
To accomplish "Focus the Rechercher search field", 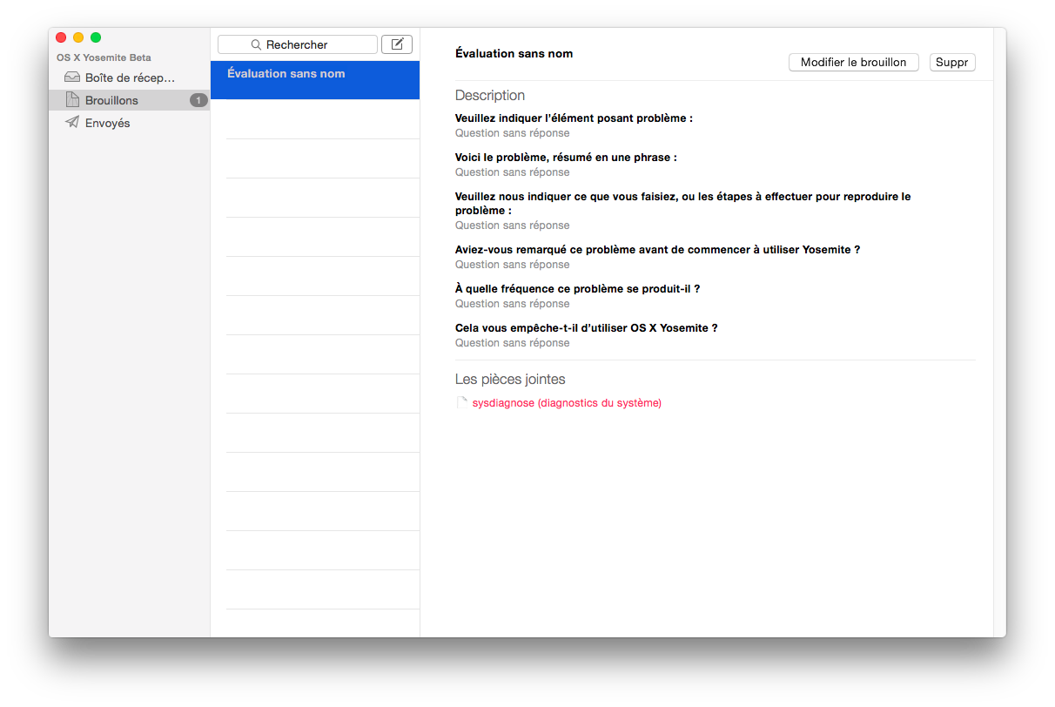I will pos(298,44).
